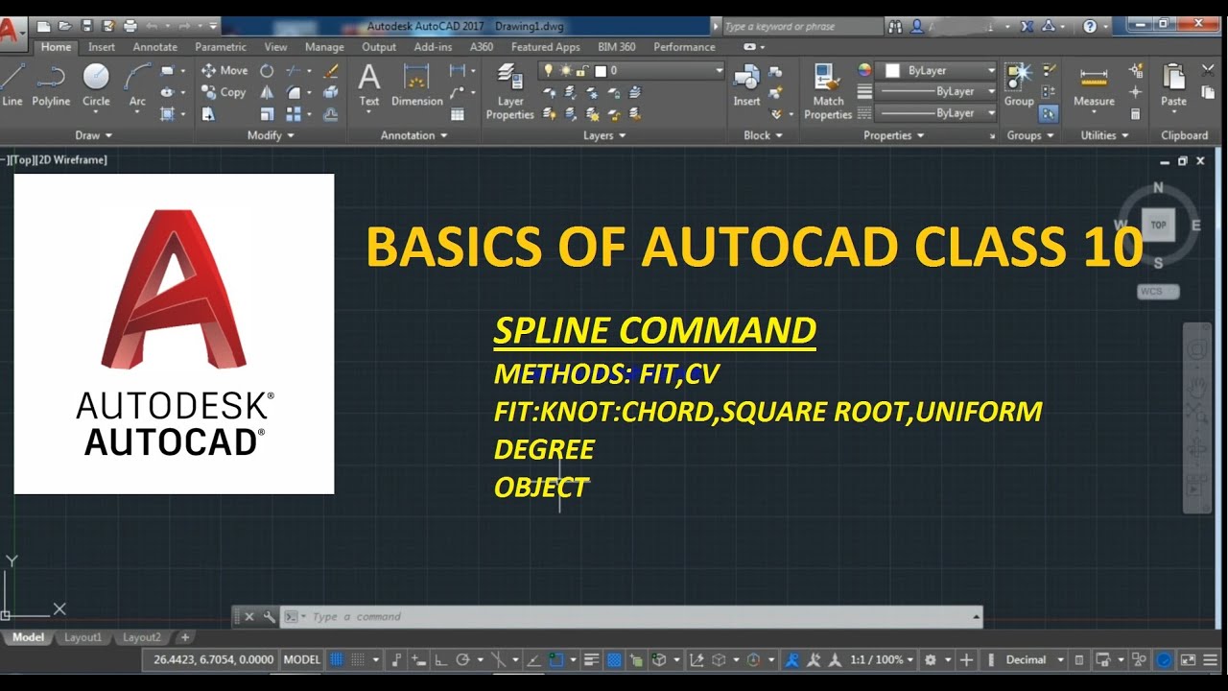Add new layout with plus button

(x=185, y=637)
